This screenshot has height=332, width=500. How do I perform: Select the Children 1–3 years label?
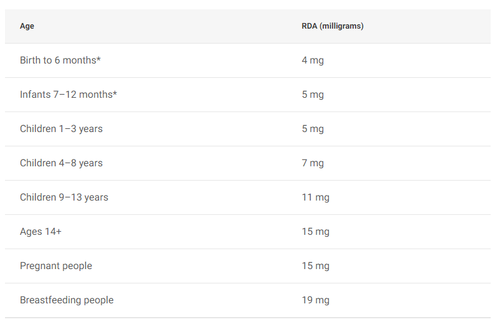(x=61, y=129)
